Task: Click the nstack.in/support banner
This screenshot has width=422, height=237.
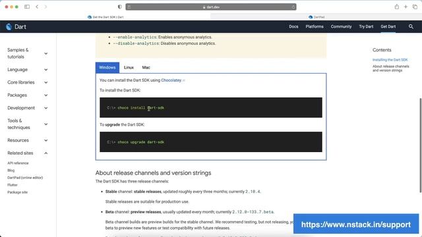Action: pyautogui.click(x=356, y=224)
